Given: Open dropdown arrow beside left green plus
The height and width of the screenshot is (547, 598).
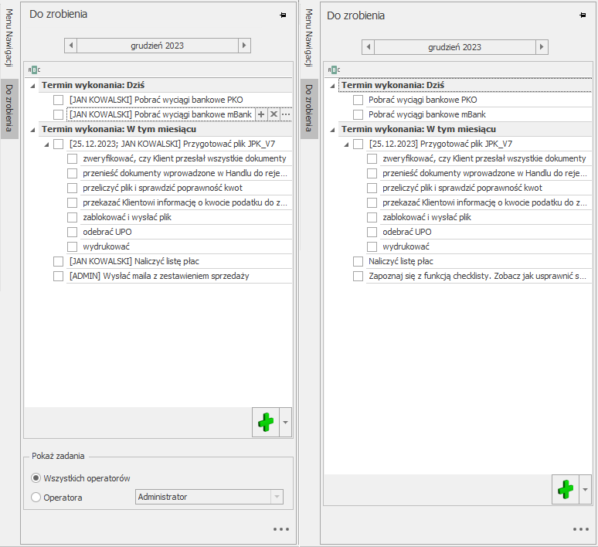Looking at the screenshot, I should pos(285,422).
